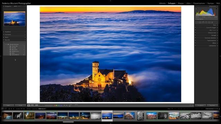
Task: Click the Navigator preview image
Action: [x=15, y=19]
